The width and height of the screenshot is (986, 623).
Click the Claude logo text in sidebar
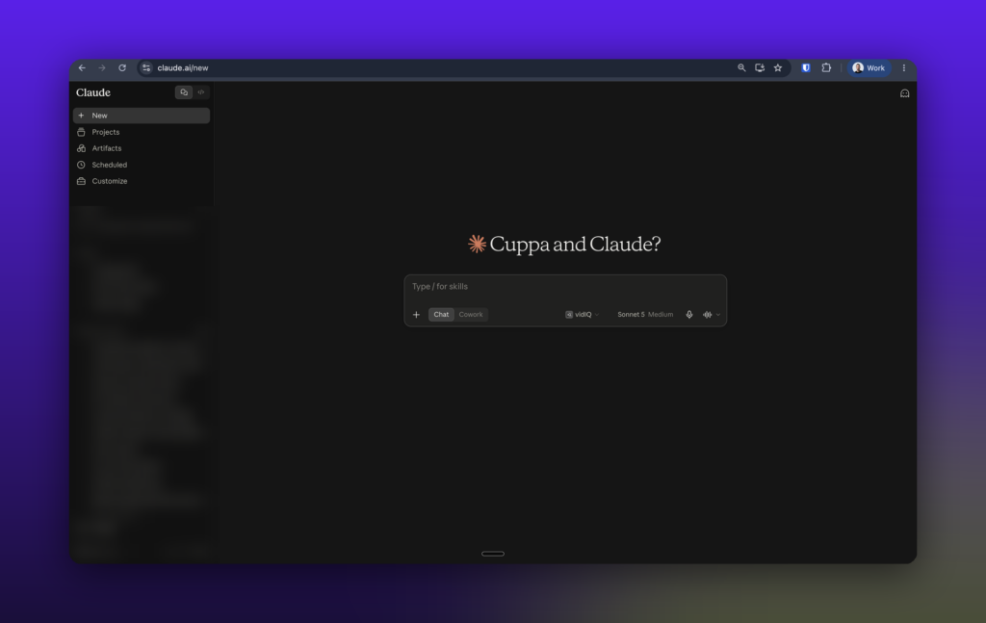pos(93,92)
